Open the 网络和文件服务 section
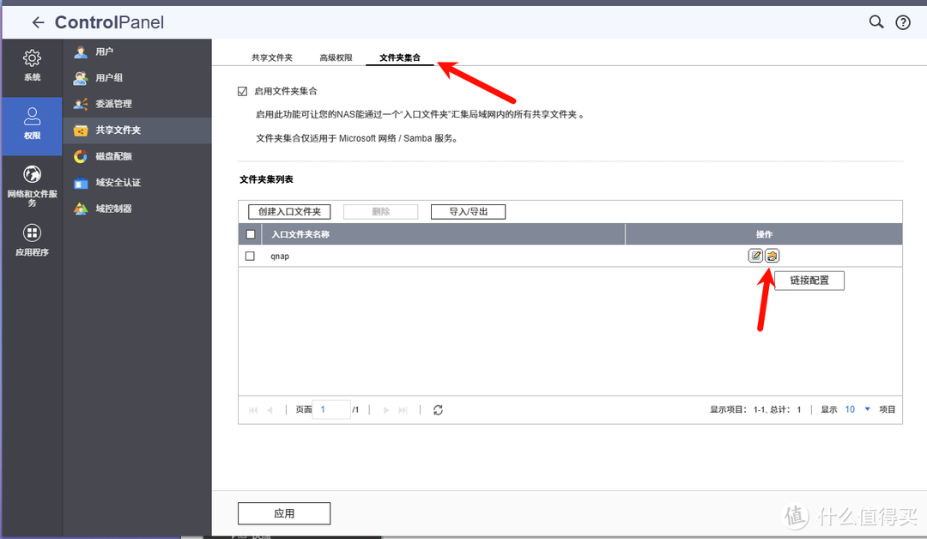Viewport: 927px width, 539px height. coord(32,186)
